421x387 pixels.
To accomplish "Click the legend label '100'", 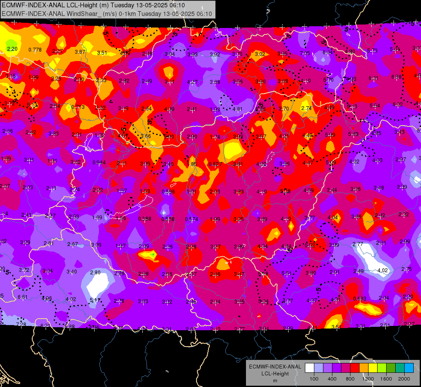I will click(314, 379).
